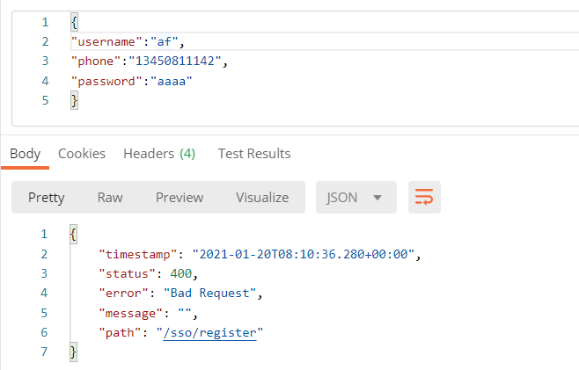Toggle the wrap lines icon
The image size is (579, 370).
424,198
